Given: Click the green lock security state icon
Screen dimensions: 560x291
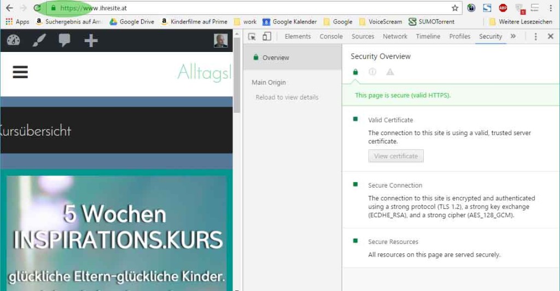Looking at the screenshot, I should (355, 72).
